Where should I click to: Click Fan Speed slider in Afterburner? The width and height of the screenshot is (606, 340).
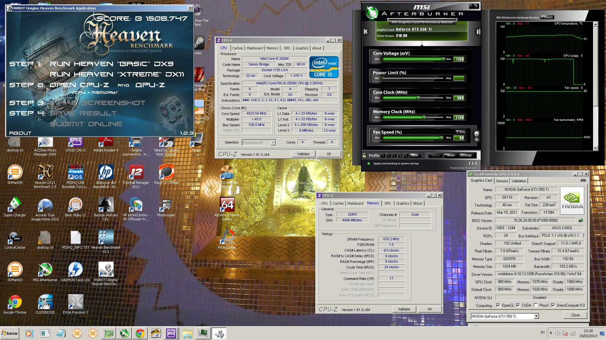pos(413,138)
